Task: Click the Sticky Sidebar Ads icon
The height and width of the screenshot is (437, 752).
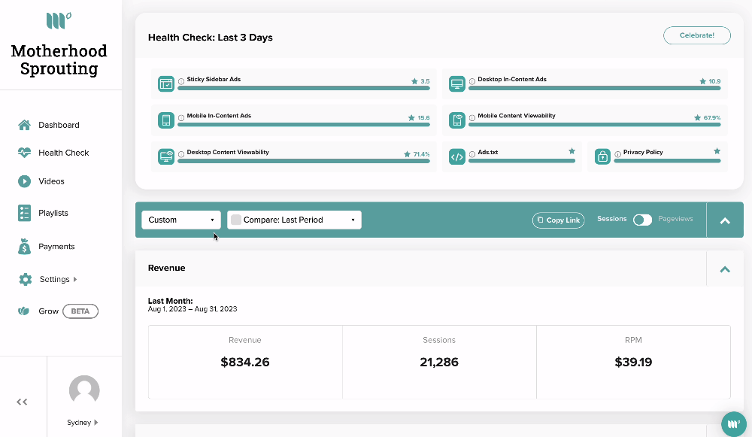Action: (x=166, y=83)
